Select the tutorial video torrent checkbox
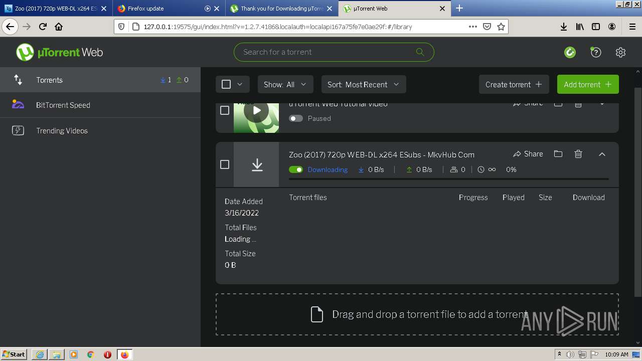642x361 pixels. pyautogui.click(x=225, y=110)
